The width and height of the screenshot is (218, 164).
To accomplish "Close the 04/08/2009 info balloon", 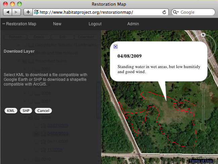I will 116,47.
